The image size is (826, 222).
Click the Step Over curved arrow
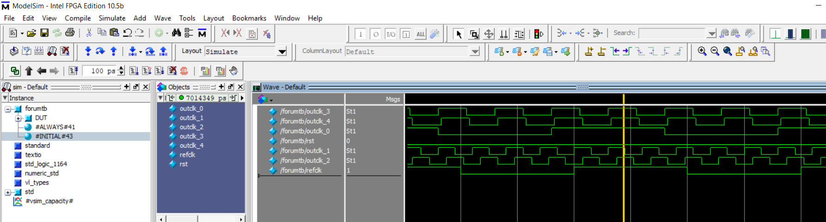point(100,51)
